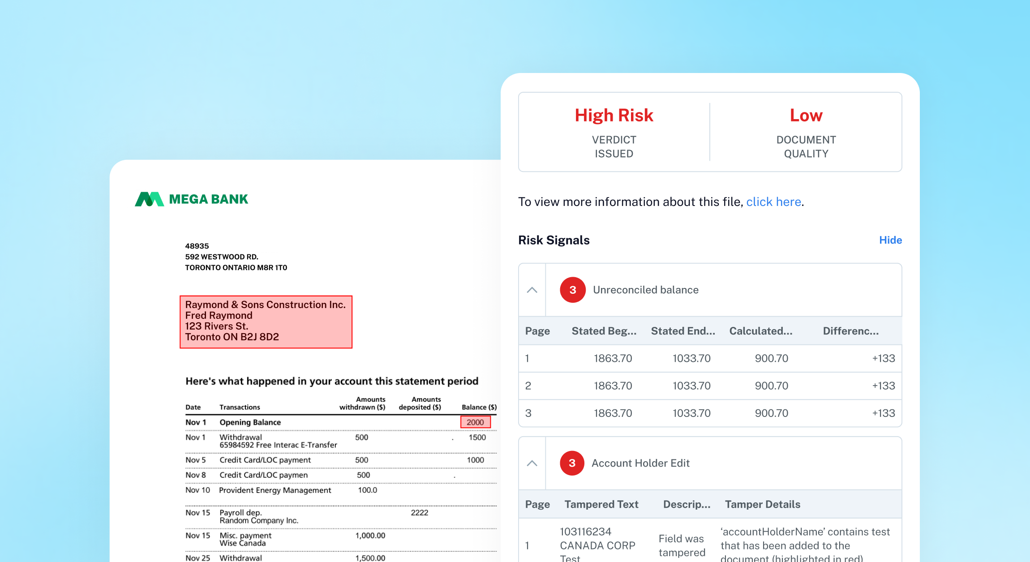Click the Mega Bank logo icon

(150, 199)
